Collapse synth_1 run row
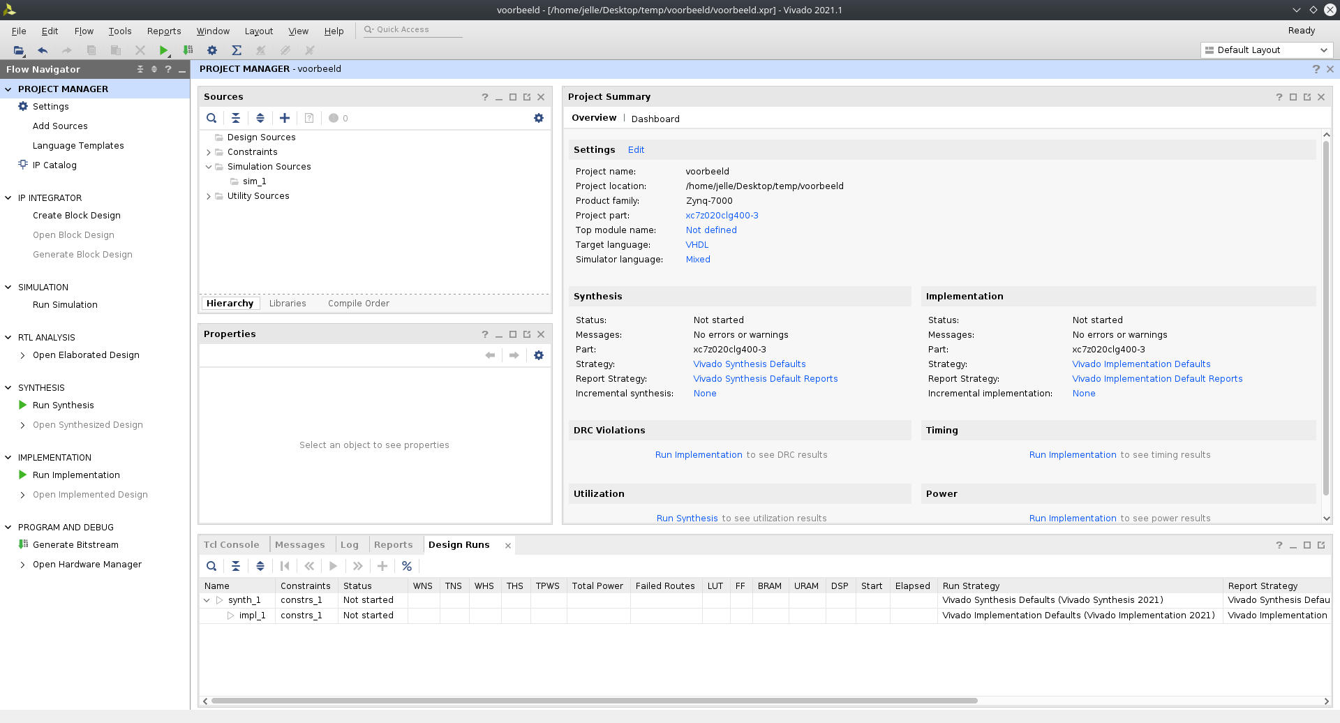 (207, 600)
